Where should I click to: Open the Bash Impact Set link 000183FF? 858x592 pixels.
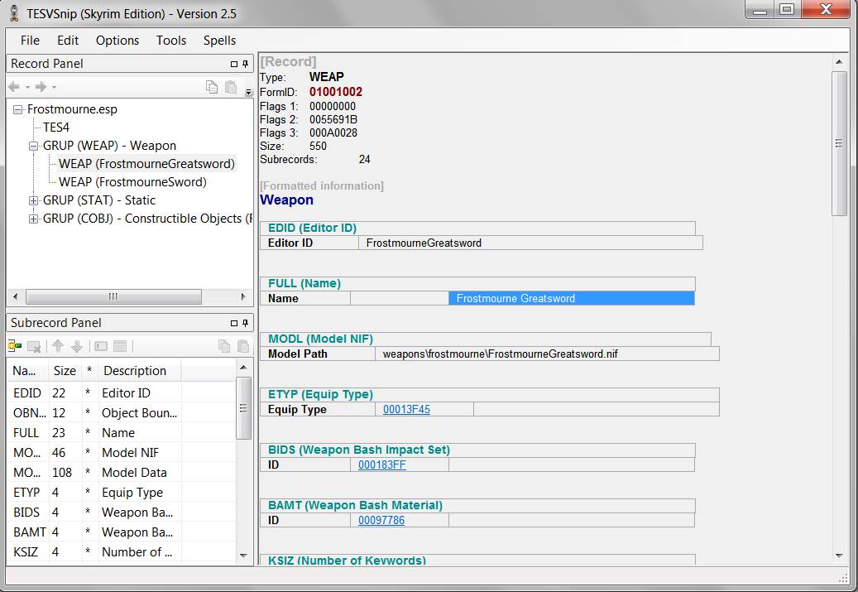tap(382, 464)
